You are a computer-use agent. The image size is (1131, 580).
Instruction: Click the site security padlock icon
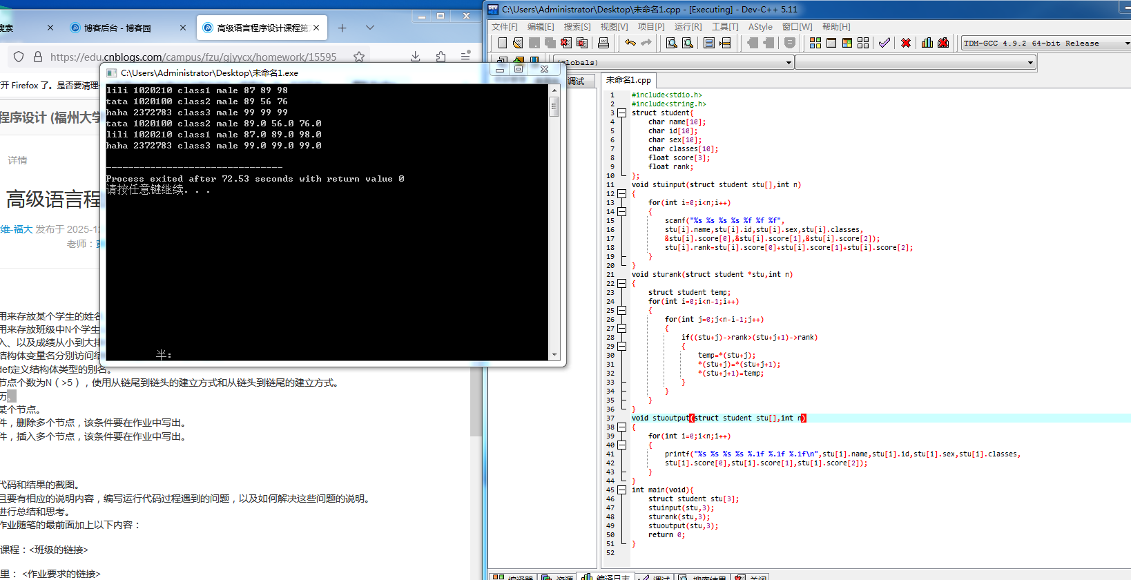tap(38, 57)
